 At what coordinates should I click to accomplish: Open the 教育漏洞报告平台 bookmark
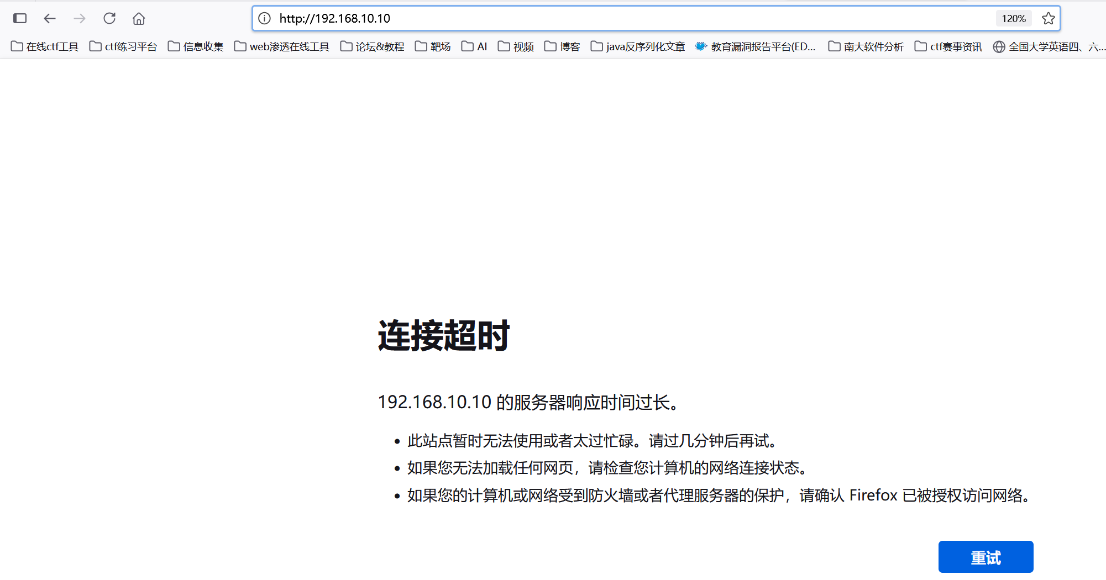point(756,46)
